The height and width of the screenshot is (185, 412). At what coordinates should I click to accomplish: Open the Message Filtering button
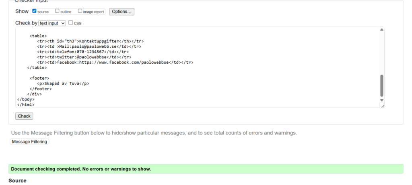(x=29, y=142)
